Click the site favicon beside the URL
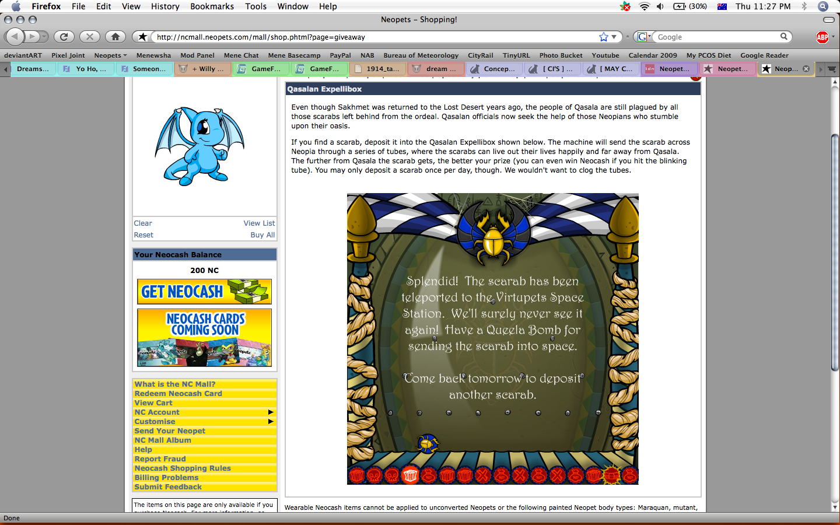The width and height of the screenshot is (840, 525). click(x=142, y=37)
